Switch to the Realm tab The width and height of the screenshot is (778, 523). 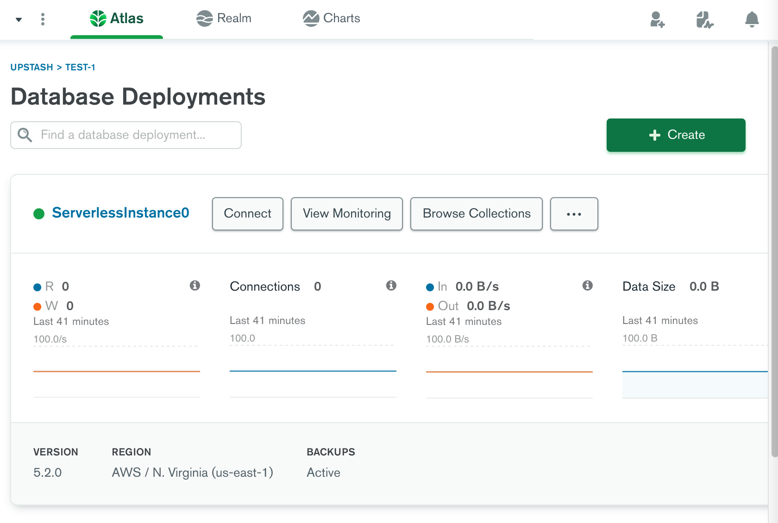tap(224, 19)
